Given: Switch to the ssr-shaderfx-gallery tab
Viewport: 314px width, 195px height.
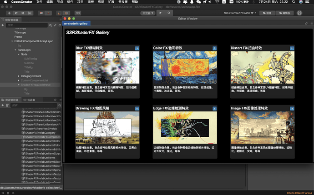Looking at the screenshot, I should (x=76, y=23).
